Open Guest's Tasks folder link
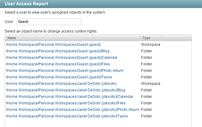 click(x=59, y=77)
